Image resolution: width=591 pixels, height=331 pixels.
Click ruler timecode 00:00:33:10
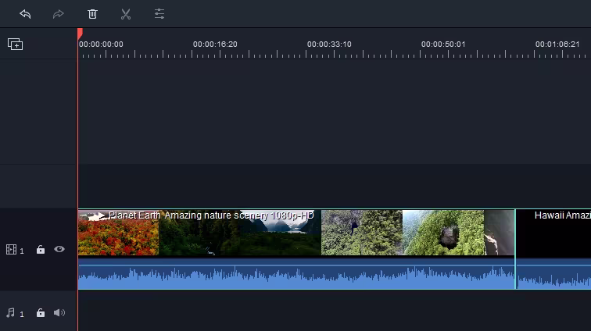(329, 44)
